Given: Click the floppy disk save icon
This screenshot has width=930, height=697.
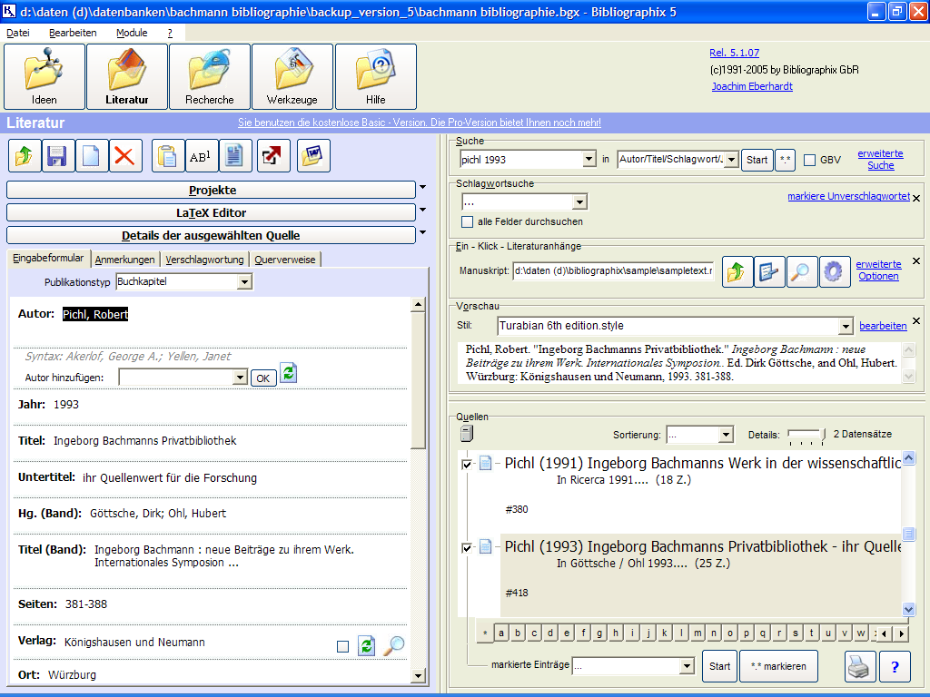Looking at the screenshot, I should [x=57, y=156].
